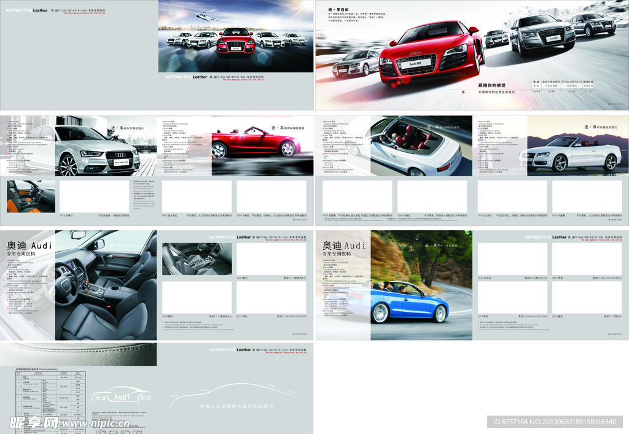Click the grey Audi A8L sedan behind the R8
Screen dimensions: 629x434
(543, 34)
